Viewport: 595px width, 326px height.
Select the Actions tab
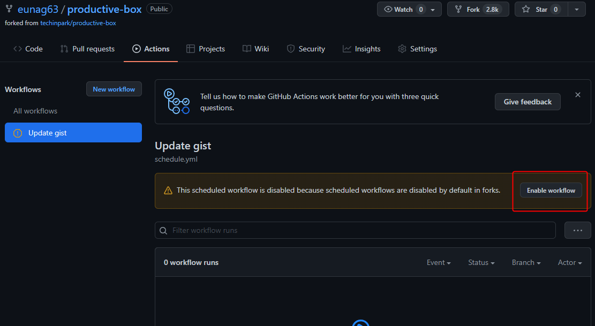[x=150, y=49]
